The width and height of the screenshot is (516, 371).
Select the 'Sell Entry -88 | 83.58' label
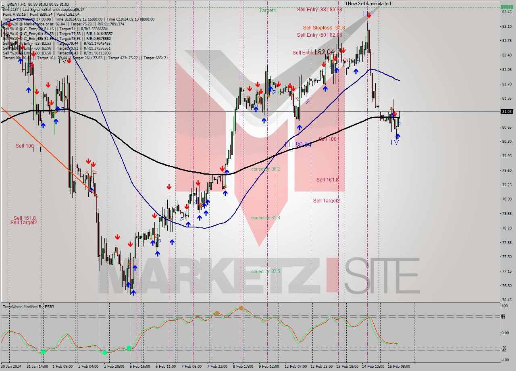(x=319, y=9)
